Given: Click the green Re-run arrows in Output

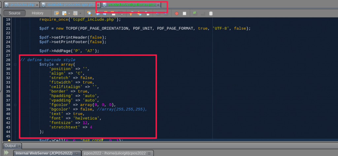Looking at the screenshot, I should click(x=6, y=153).
